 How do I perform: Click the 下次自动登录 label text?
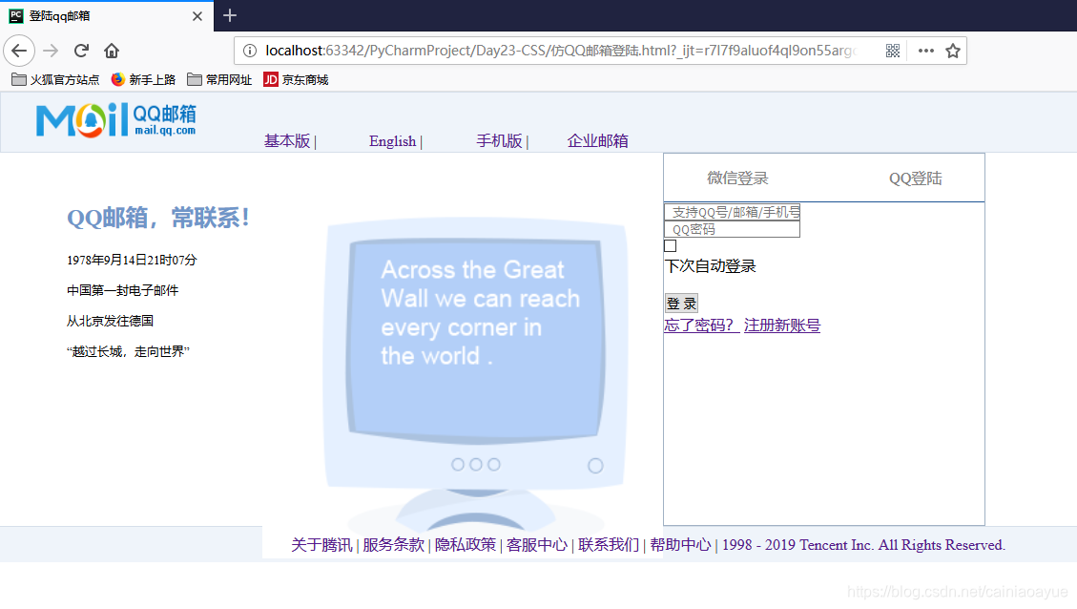click(711, 266)
